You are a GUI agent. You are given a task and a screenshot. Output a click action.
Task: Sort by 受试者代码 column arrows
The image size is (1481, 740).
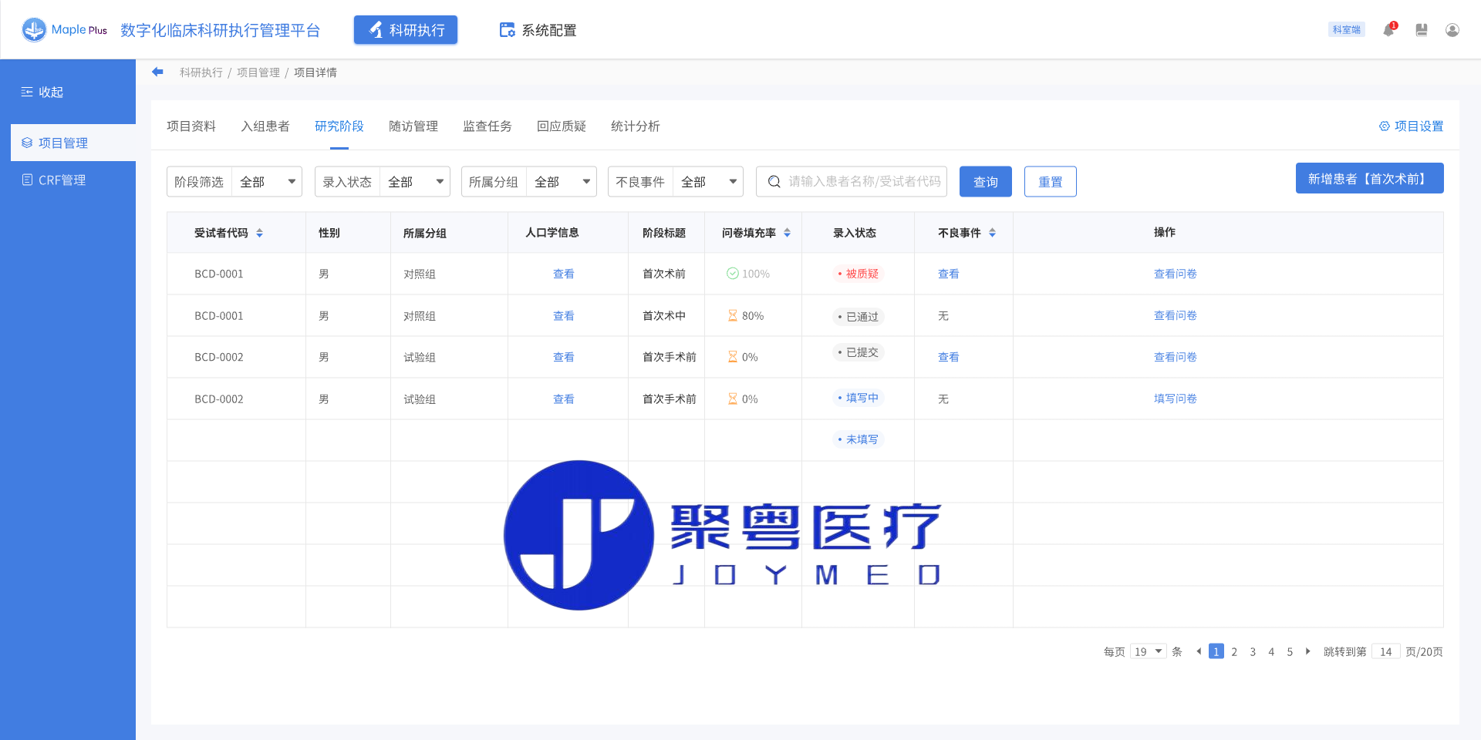(260, 233)
